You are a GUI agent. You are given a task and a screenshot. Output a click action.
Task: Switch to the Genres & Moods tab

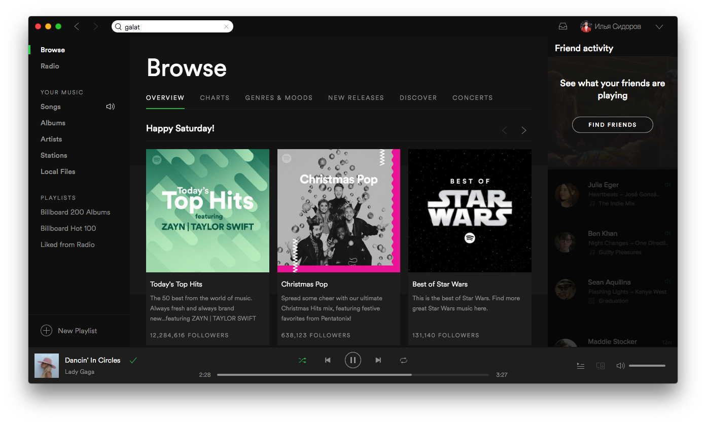279,97
